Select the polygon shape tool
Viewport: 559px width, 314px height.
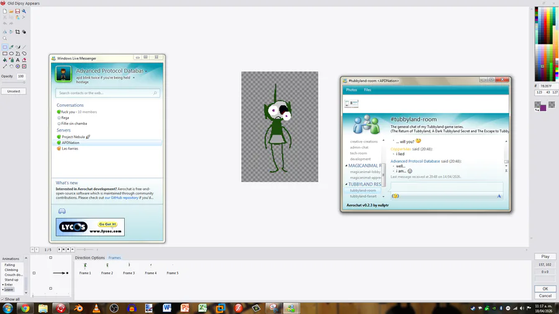(x=17, y=53)
